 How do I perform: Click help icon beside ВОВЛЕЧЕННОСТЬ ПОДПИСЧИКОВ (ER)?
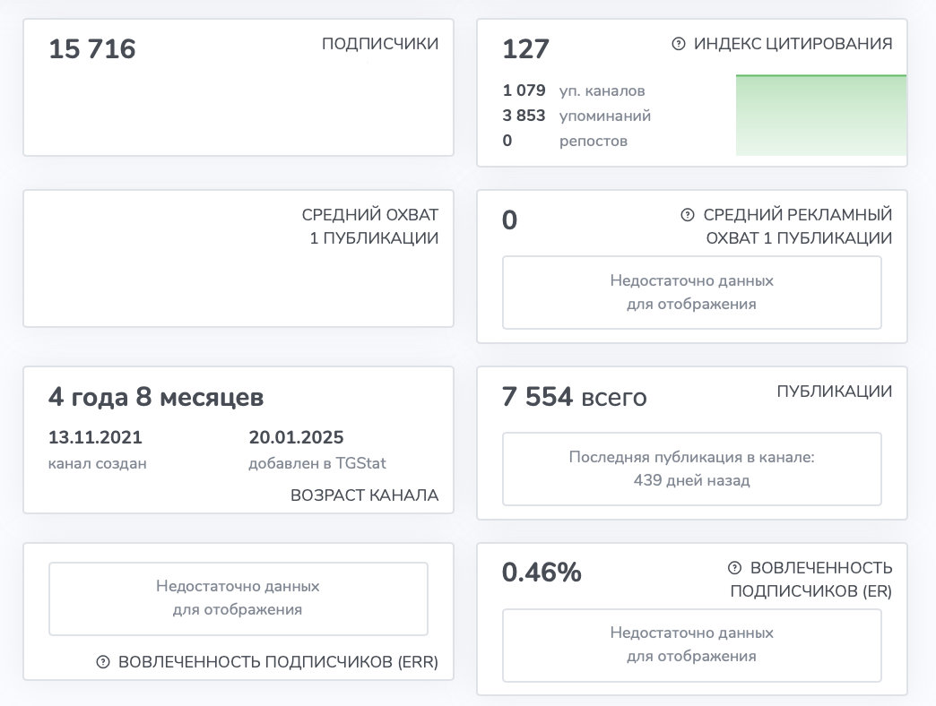coord(734,568)
